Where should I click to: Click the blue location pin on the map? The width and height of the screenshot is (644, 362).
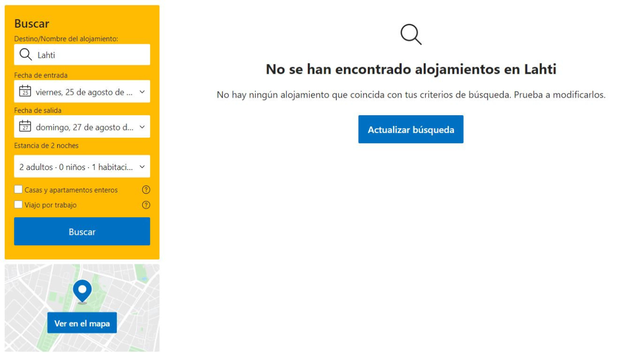click(x=82, y=290)
